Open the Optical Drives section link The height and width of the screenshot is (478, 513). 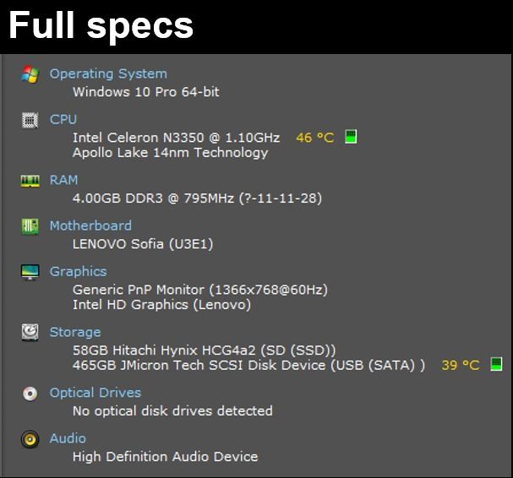pyautogui.click(x=96, y=393)
